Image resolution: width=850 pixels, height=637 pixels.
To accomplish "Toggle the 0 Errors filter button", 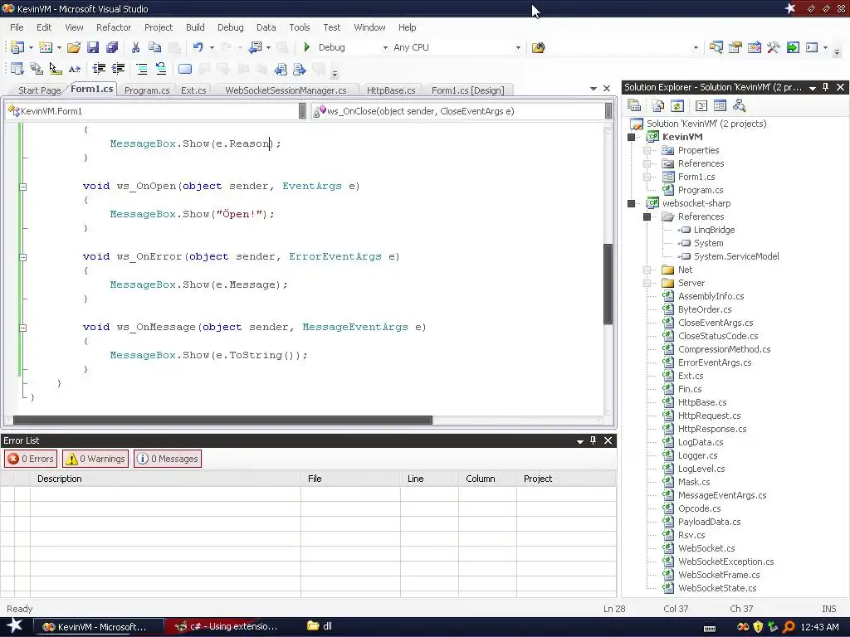I will 32,459.
